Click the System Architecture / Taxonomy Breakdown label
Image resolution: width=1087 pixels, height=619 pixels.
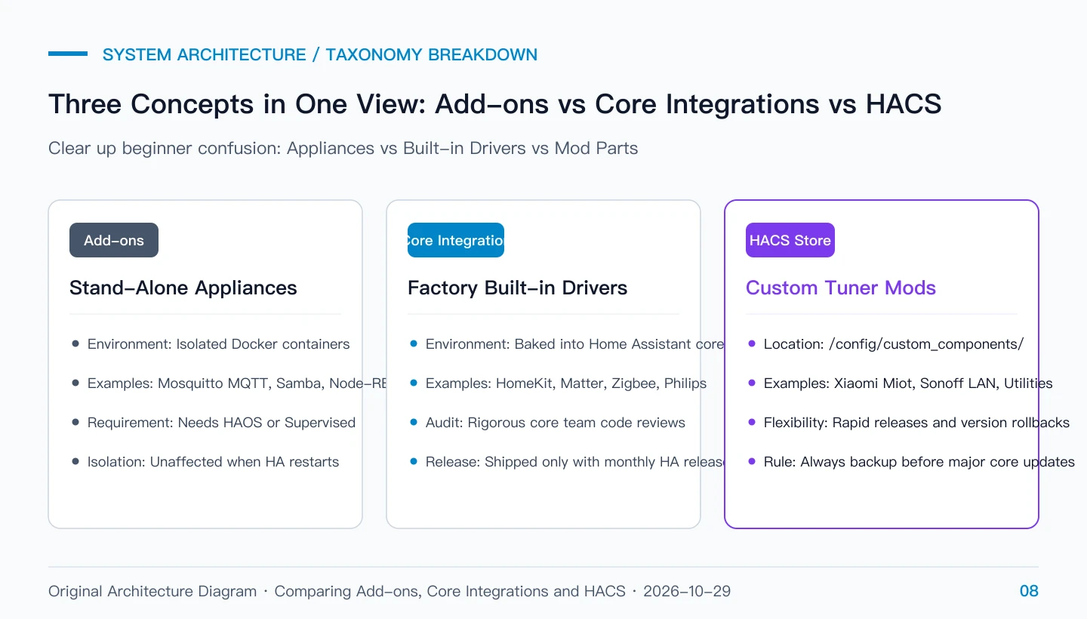tap(320, 54)
